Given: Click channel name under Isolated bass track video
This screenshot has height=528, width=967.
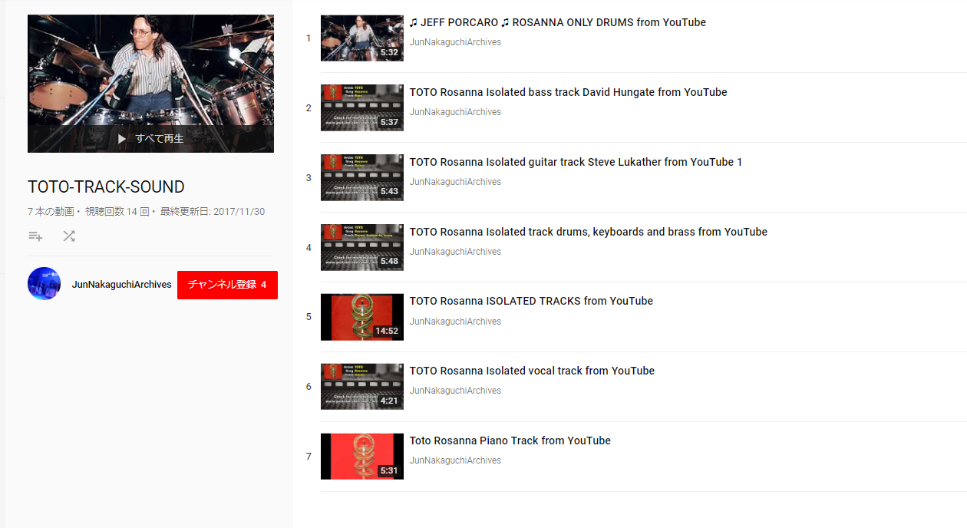Looking at the screenshot, I should point(455,112).
